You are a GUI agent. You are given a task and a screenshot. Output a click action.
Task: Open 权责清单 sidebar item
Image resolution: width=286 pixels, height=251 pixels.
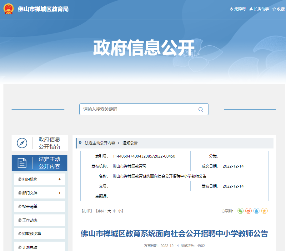(30, 207)
